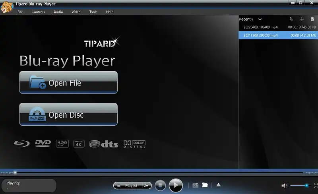Toggle the Playlist panel button
The image size is (318, 194).
pos(128,186)
